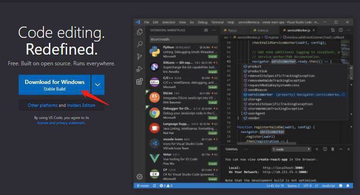Open the Debug view in the activity bar
Image resolution: width=360 pixels, height=195 pixels.
(139, 69)
